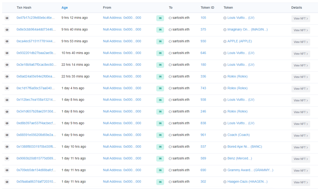
Task: Open the Grammy Award... (GRAMMY...) token link
Action: click(250, 170)
